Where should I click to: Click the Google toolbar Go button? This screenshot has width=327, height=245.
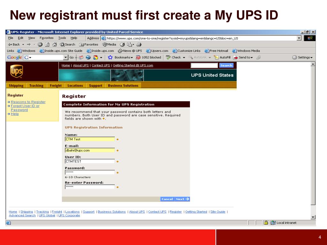[x=72, y=57]
